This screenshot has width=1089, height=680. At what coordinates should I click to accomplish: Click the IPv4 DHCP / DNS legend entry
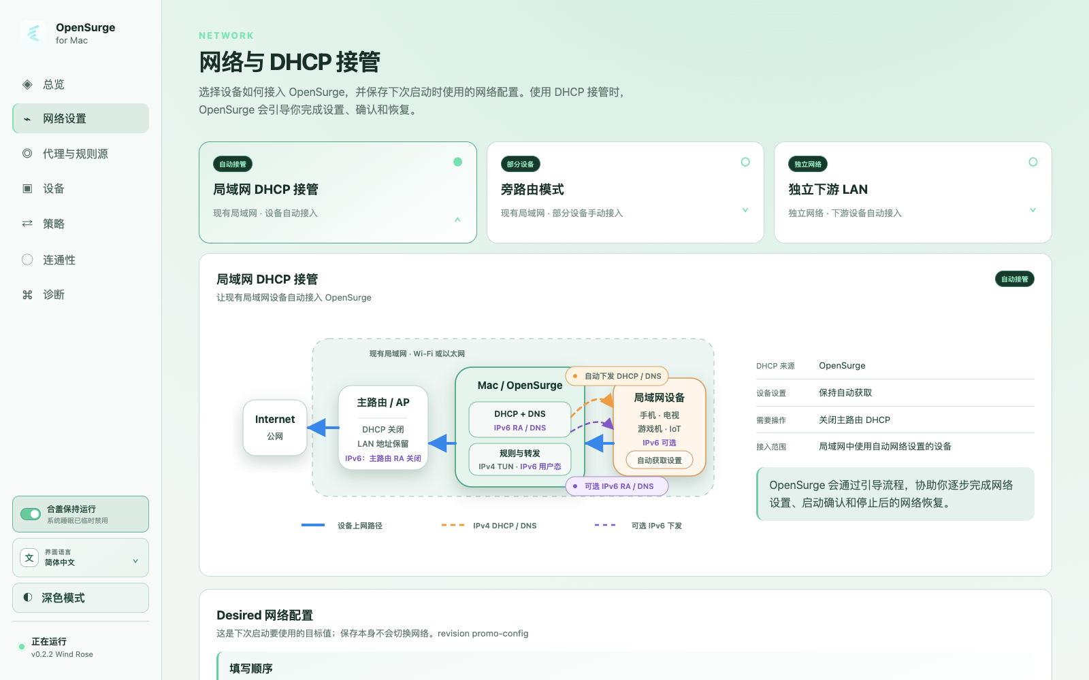pos(489,526)
